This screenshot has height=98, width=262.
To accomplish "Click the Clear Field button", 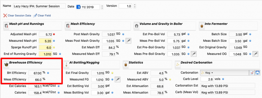I will point(42,16).
